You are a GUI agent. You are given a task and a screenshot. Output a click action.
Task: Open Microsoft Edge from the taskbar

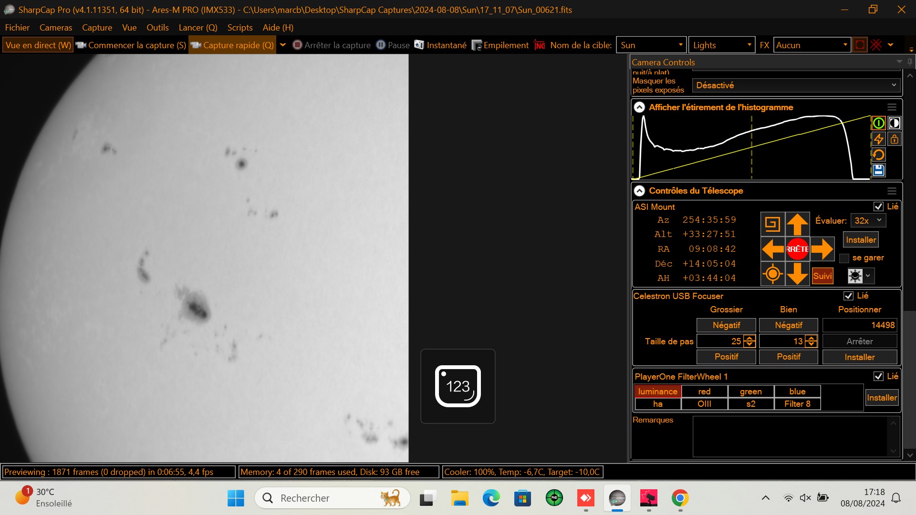[x=491, y=498]
